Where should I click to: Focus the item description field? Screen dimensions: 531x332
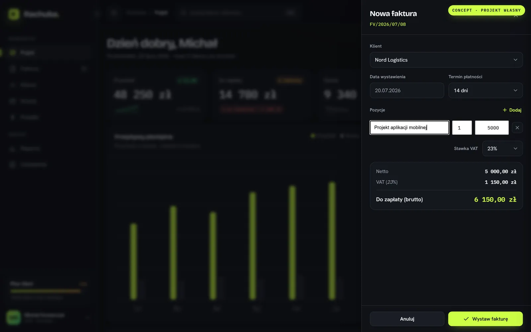point(410,127)
